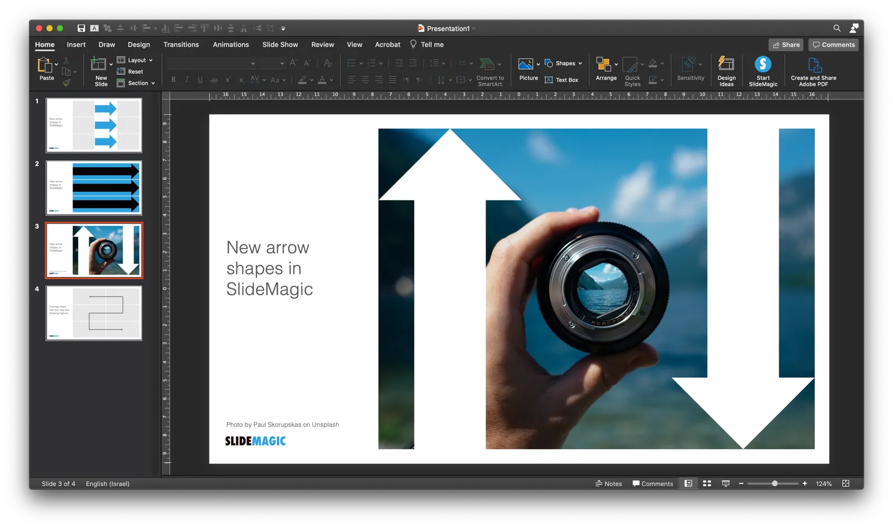Save the presentation via floppy icon
Viewport: 893px width, 528px height.
(x=81, y=28)
